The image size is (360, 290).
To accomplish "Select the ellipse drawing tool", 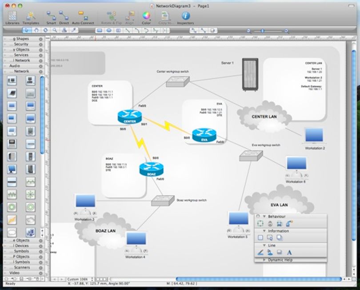I will [109, 30].
